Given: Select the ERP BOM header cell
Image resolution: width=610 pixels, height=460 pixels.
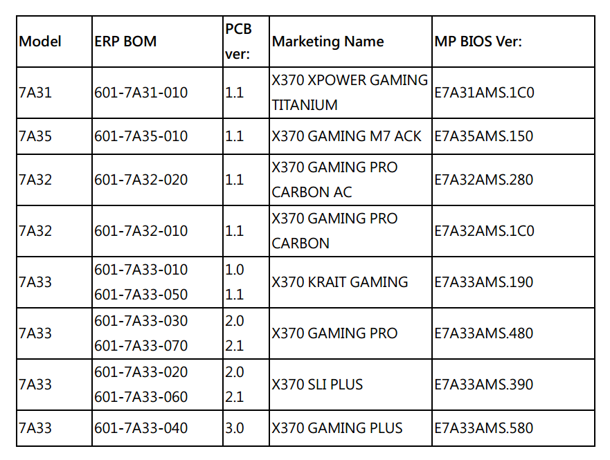Looking at the screenshot, I should coord(125,42).
